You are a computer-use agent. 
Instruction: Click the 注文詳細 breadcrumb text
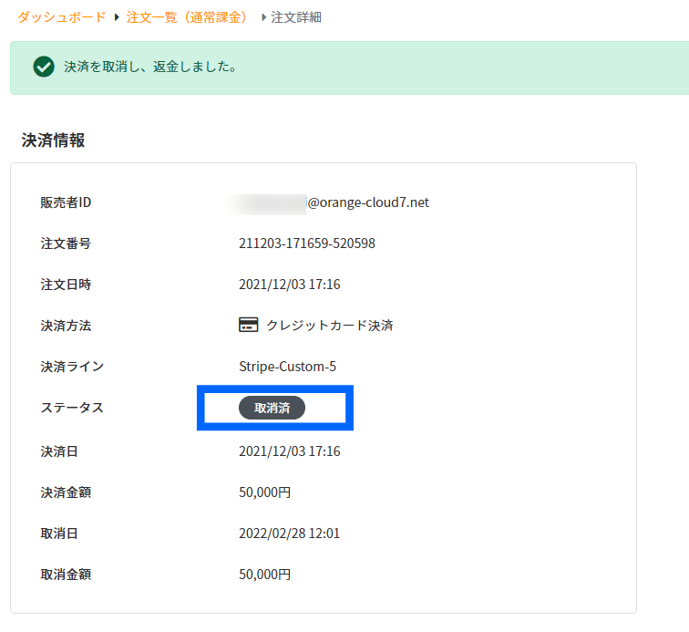point(296,17)
